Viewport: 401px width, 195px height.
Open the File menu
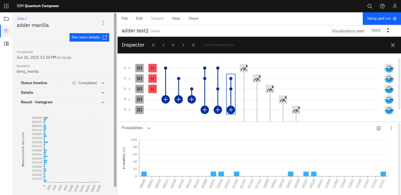[x=125, y=18]
